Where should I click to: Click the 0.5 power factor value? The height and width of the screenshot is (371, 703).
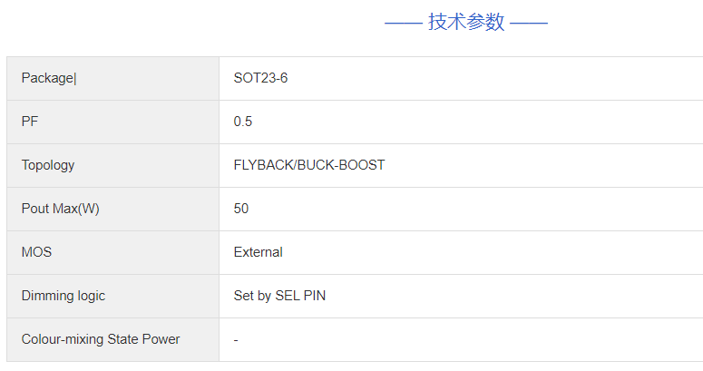pyautogui.click(x=243, y=122)
